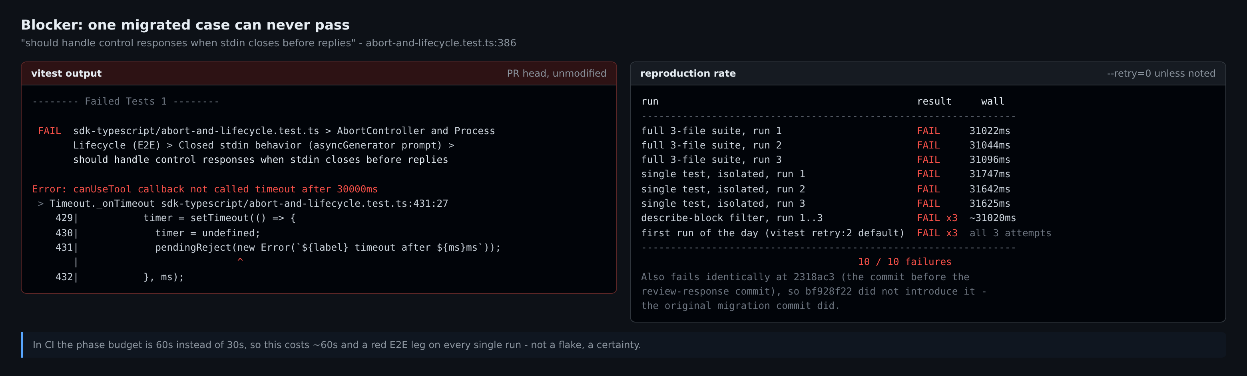Click the 'result' column header
1247x376 pixels.
pos(934,101)
